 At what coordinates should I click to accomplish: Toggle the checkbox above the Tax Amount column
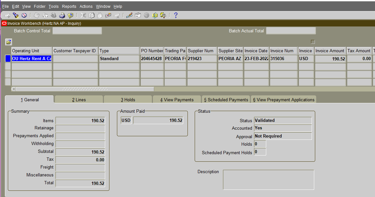point(313,41)
